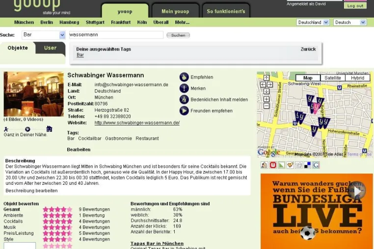Click the wassermann search text field
The image size is (374, 249).
pyautogui.click(x=116, y=35)
